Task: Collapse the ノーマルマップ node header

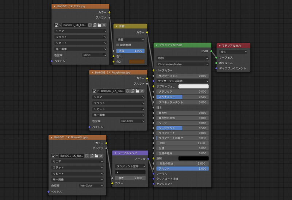Action: coord(115,153)
